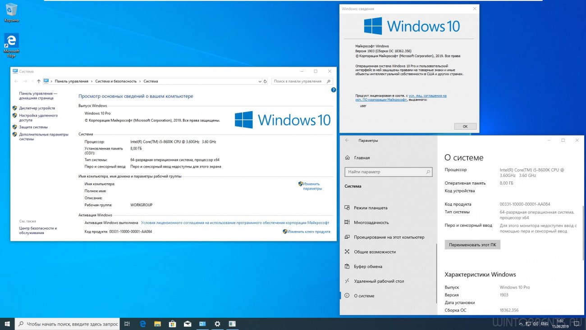Open address bar history dropdown
The image size is (586, 330).
pos(260,81)
